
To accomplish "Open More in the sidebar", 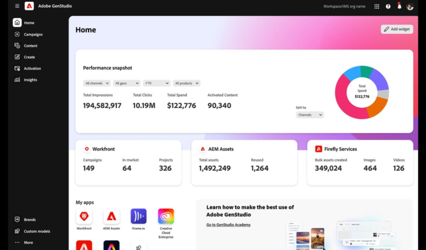I will click(28, 243).
